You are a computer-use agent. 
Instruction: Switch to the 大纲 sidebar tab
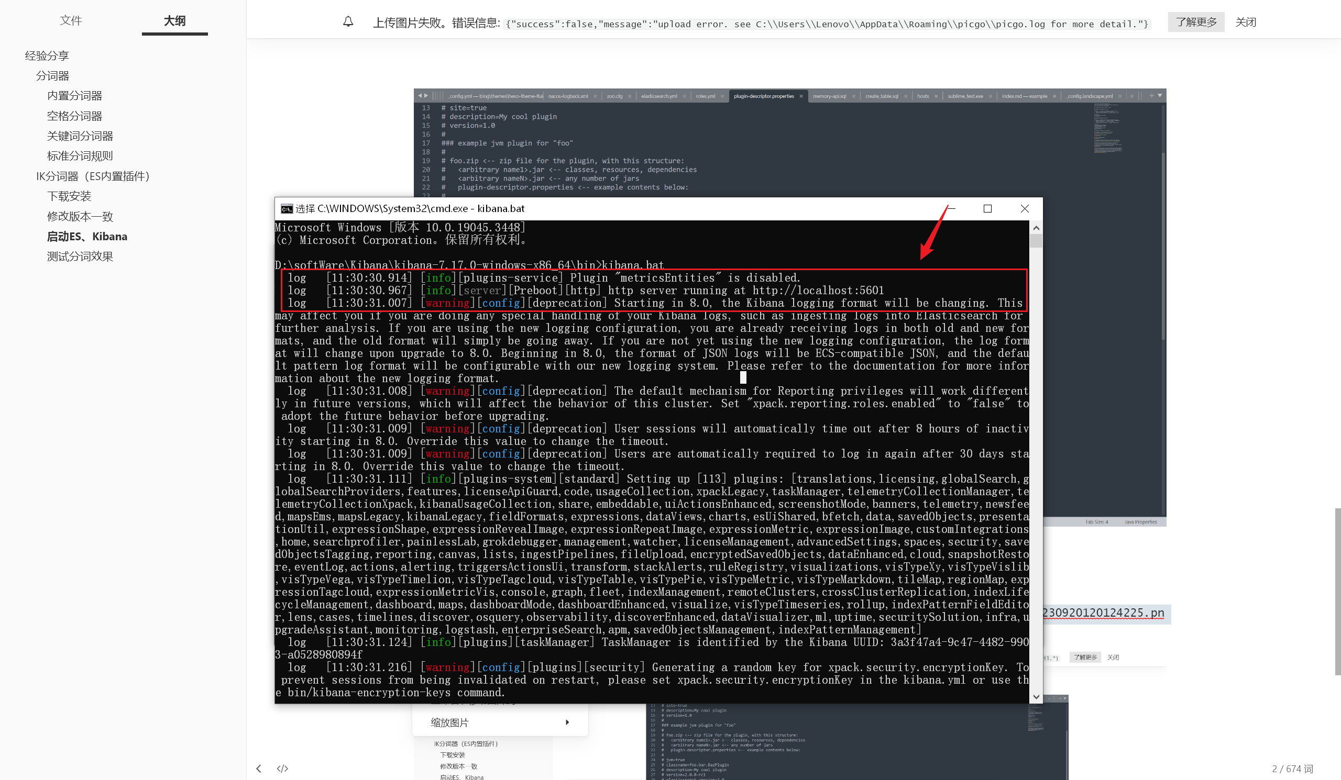[x=174, y=21]
